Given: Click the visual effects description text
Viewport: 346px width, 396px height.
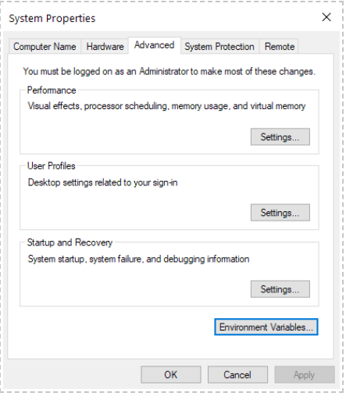Looking at the screenshot, I should pyautogui.click(x=166, y=106).
